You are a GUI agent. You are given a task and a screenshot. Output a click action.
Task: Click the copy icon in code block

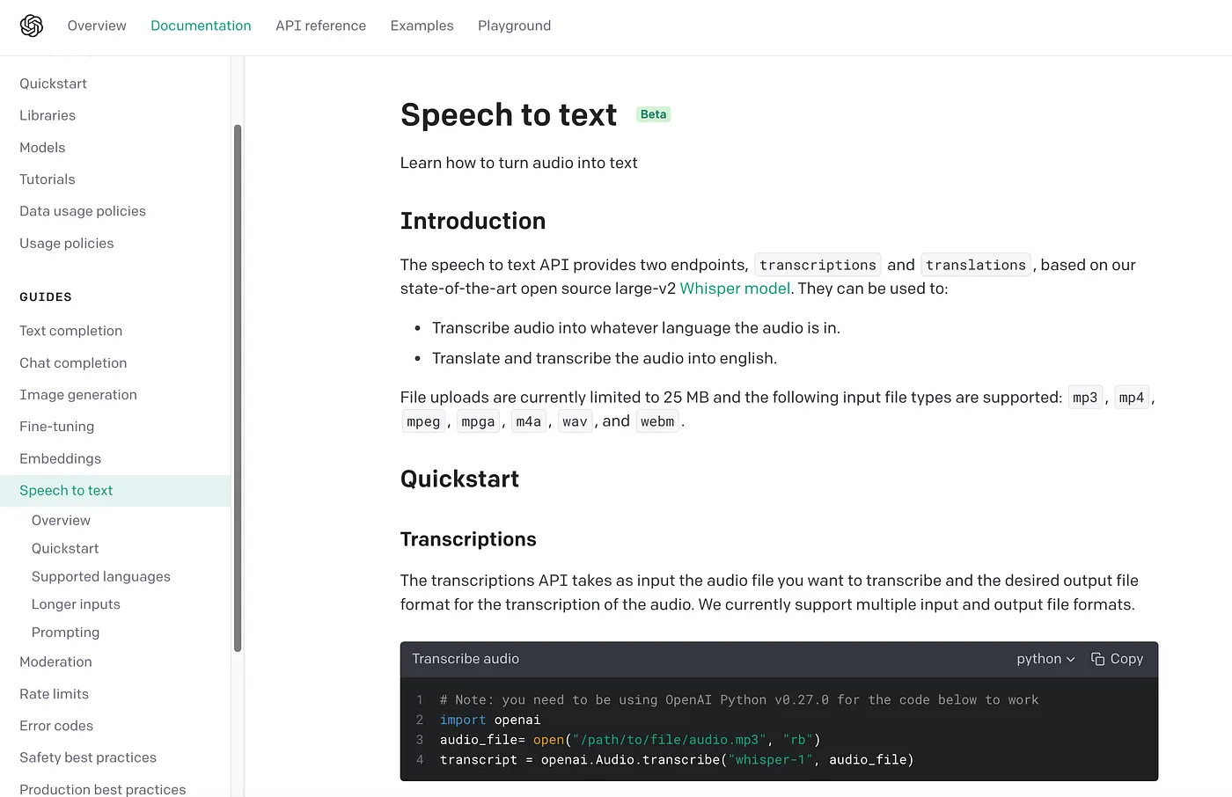(1097, 659)
